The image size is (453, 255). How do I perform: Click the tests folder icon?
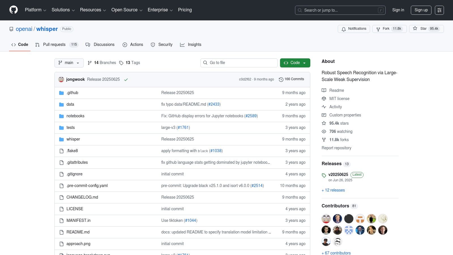[x=61, y=128]
